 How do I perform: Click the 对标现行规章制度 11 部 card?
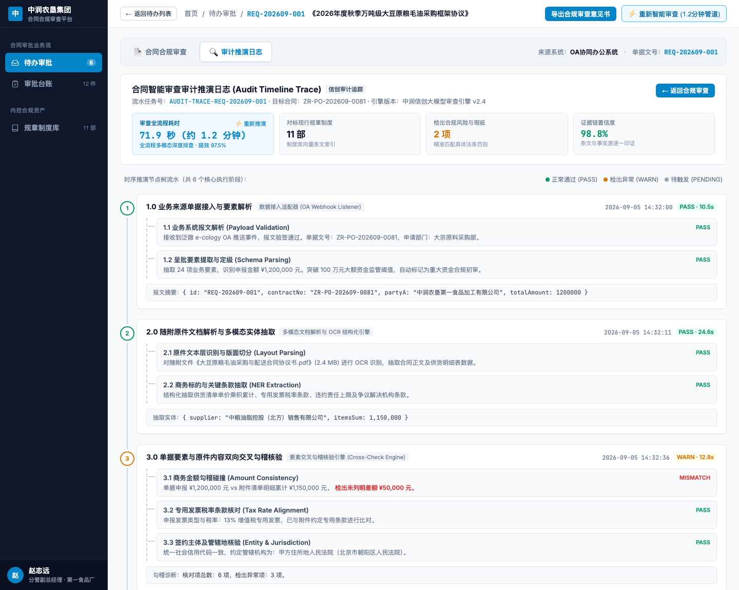[x=350, y=134]
